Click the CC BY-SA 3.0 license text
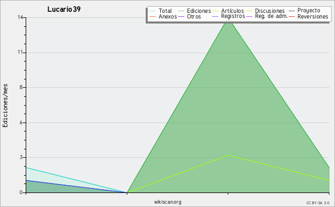This screenshot has width=335, height=207. pos(318,203)
